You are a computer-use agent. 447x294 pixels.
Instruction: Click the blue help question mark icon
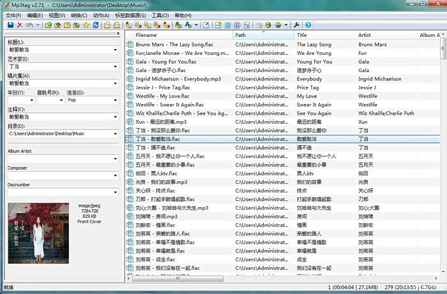[308, 25]
